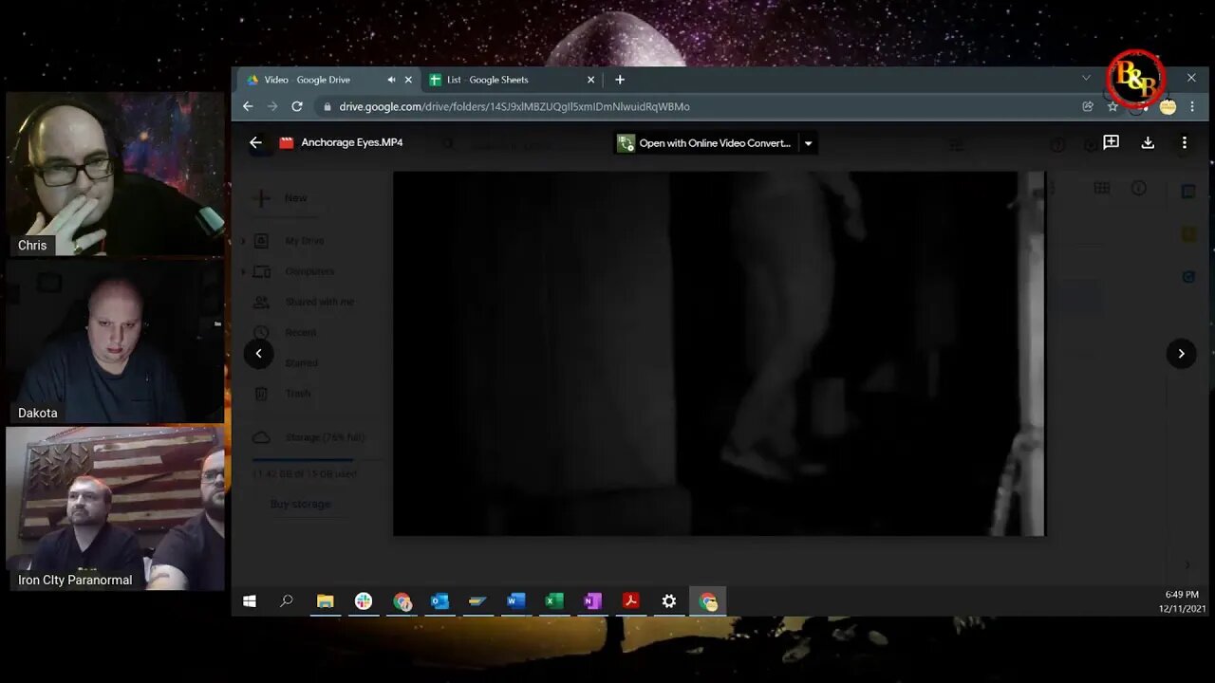Open Excel from the taskbar

(554, 600)
